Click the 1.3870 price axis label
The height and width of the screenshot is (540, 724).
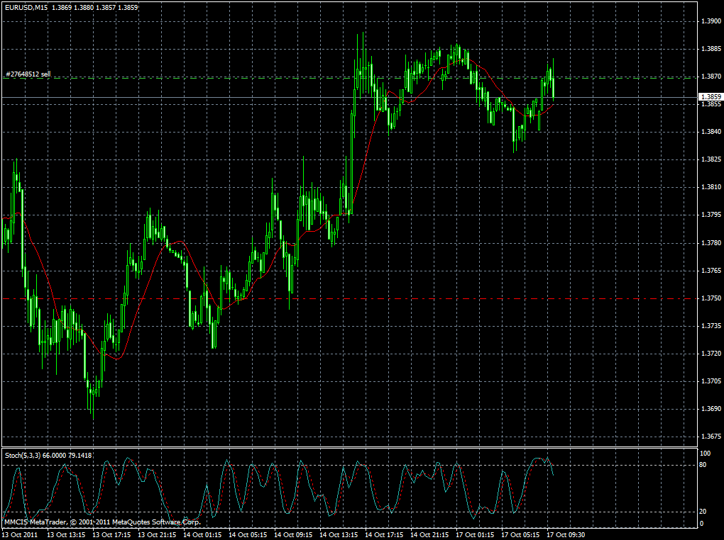coord(711,77)
